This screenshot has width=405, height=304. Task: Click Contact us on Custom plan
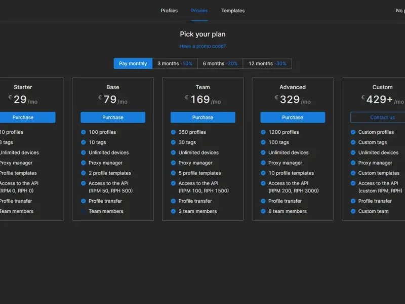(382, 118)
